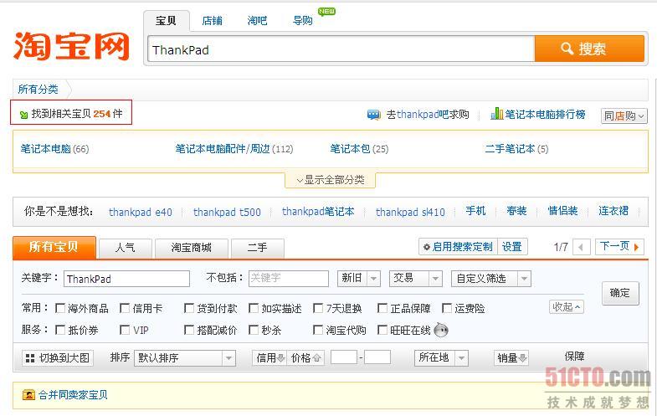Image resolution: width=657 pixels, height=416 pixels.
Task: Switch to the 导购 search tab
Action: point(302,21)
